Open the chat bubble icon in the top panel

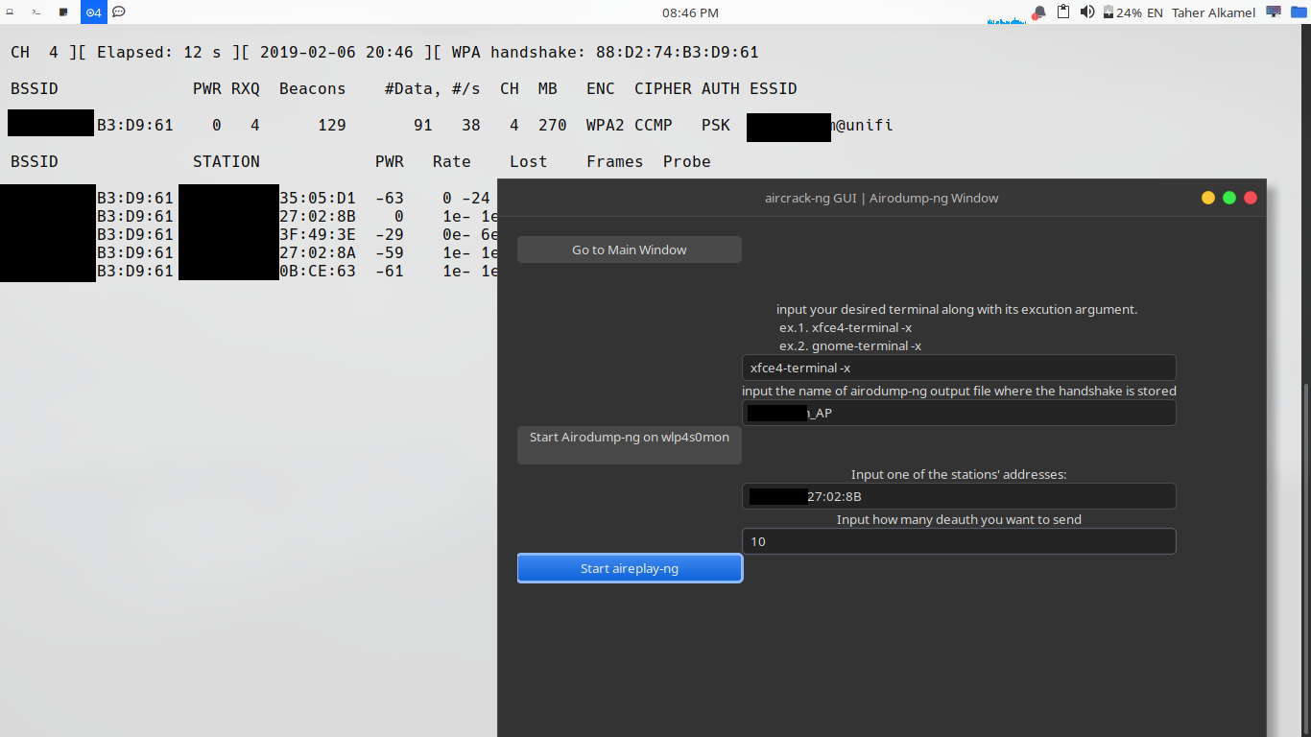coord(119,12)
